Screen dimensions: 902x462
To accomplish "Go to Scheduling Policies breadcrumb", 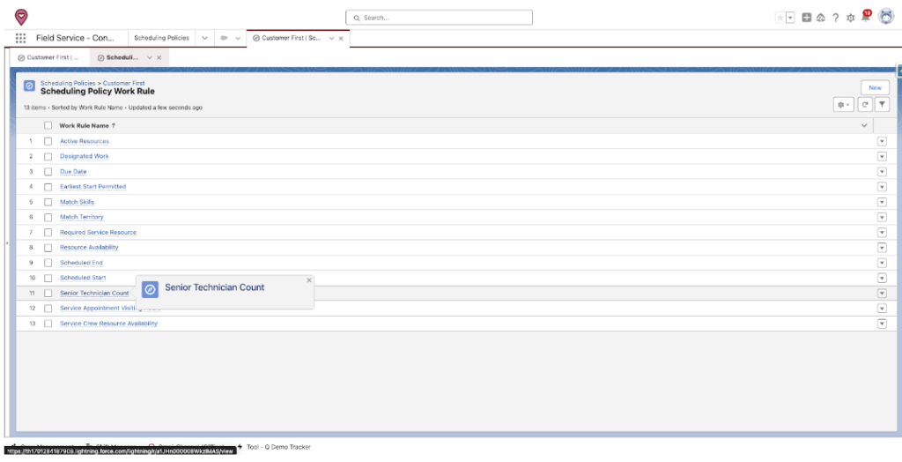I will pos(68,83).
